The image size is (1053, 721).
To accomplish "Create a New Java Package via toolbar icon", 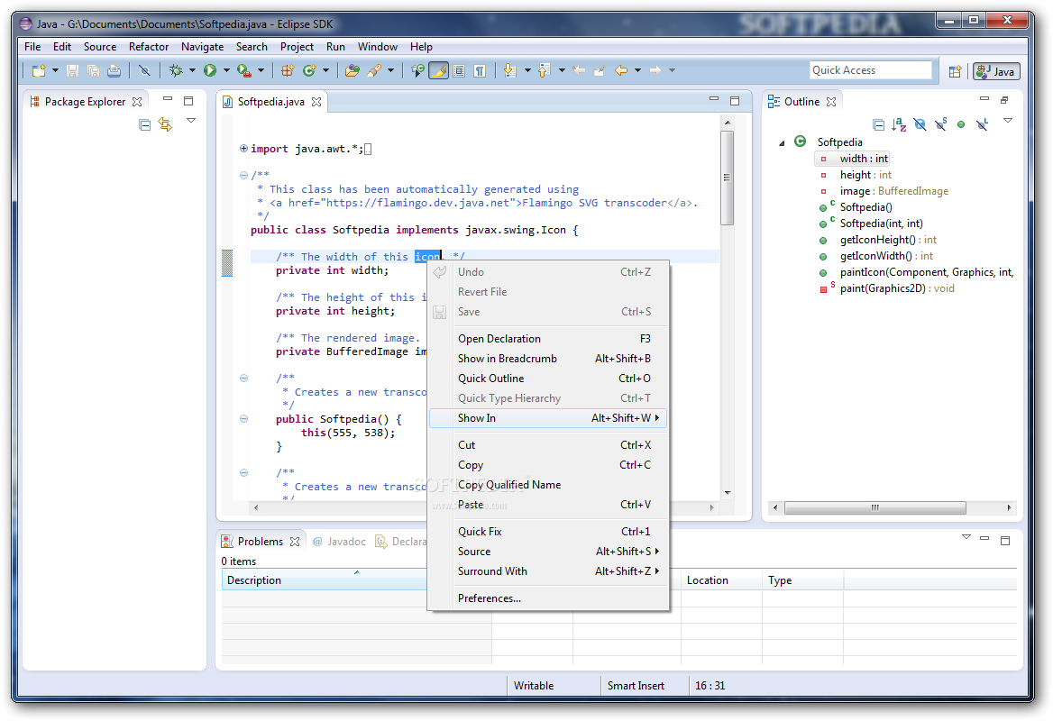I will [x=288, y=70].
